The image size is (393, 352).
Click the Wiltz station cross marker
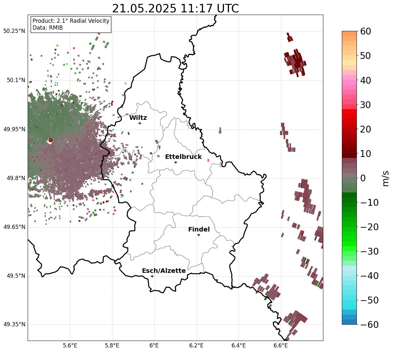click(140, 123)
